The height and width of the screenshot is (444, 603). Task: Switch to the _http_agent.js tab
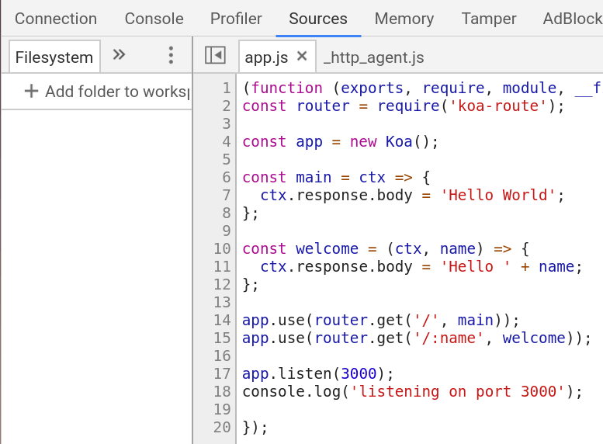[374, 57]
